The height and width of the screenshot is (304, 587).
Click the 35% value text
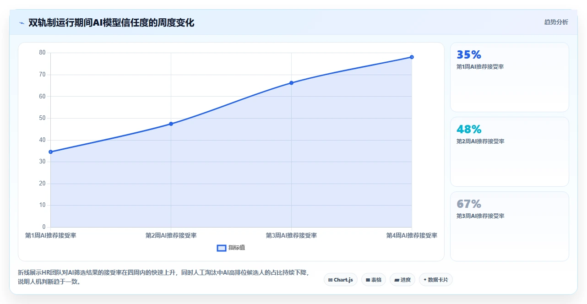(469, 55)
